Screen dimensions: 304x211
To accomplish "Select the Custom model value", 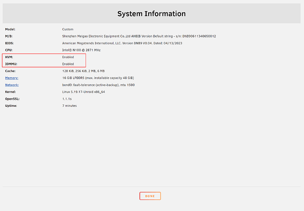I will [x=68, y=29].
